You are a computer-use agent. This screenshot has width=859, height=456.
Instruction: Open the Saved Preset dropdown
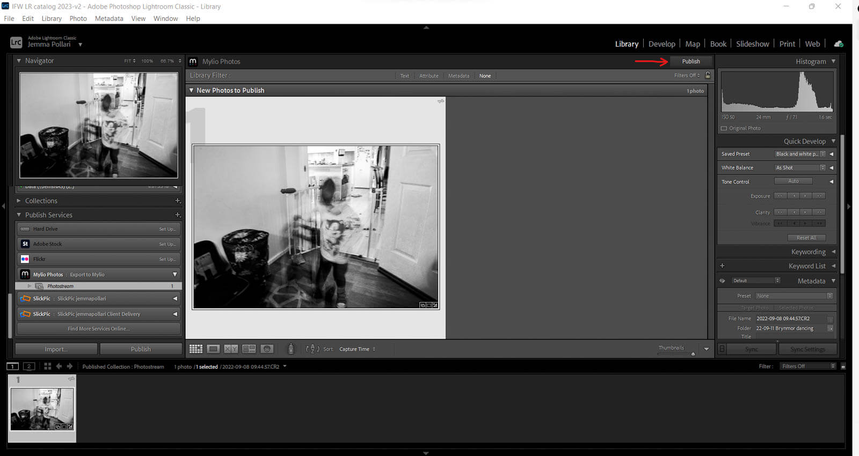coord(800,154)
